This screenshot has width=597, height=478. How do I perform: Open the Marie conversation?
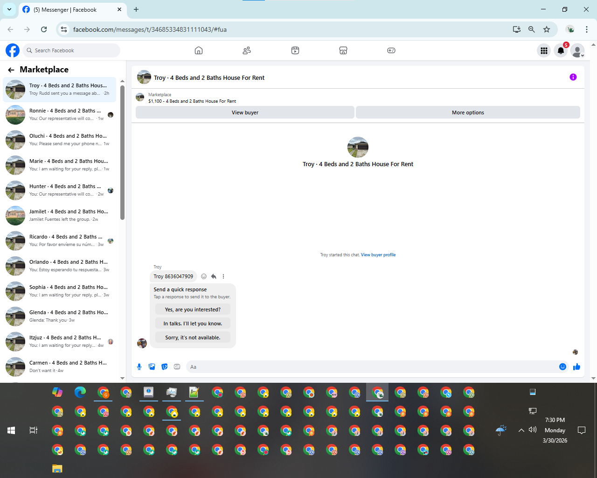pos(60,165)
